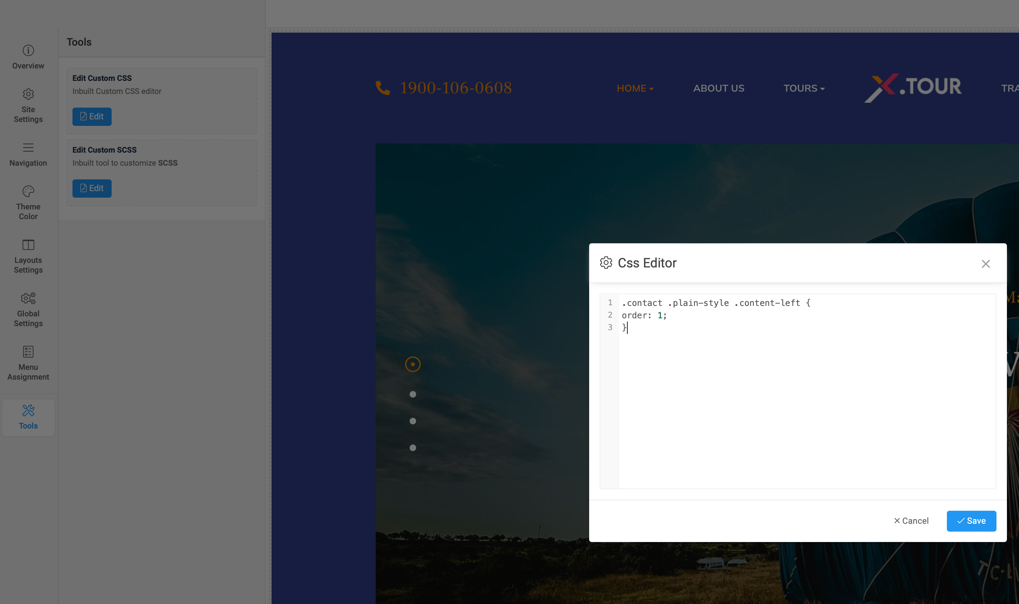Open Site Settings gear icon

coord(28,95)
